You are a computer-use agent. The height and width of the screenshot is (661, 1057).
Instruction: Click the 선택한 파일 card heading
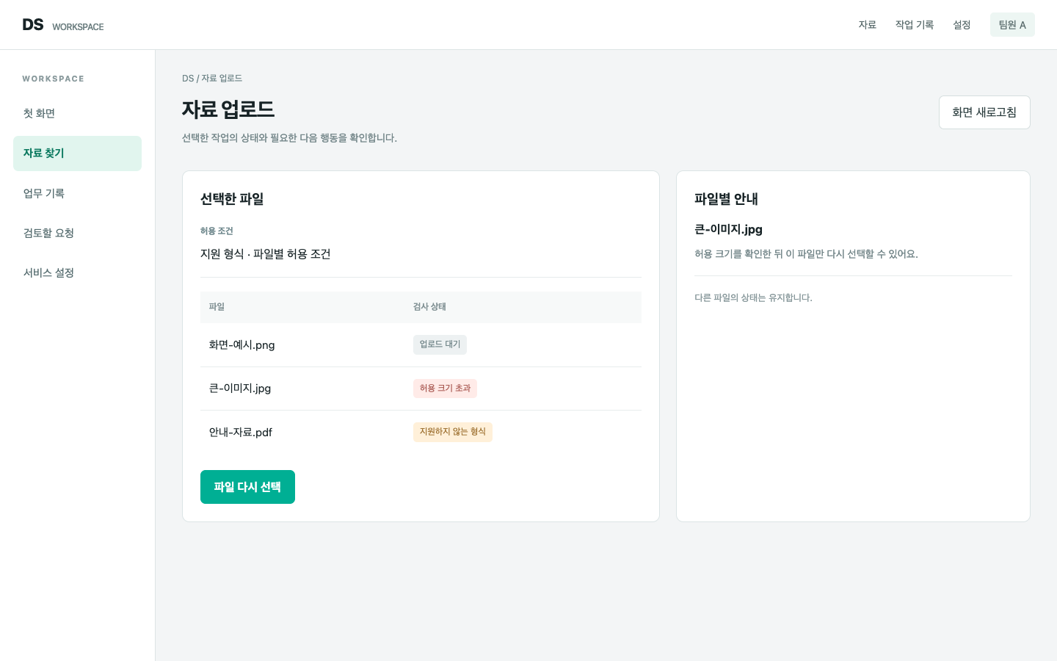[232, 199]
